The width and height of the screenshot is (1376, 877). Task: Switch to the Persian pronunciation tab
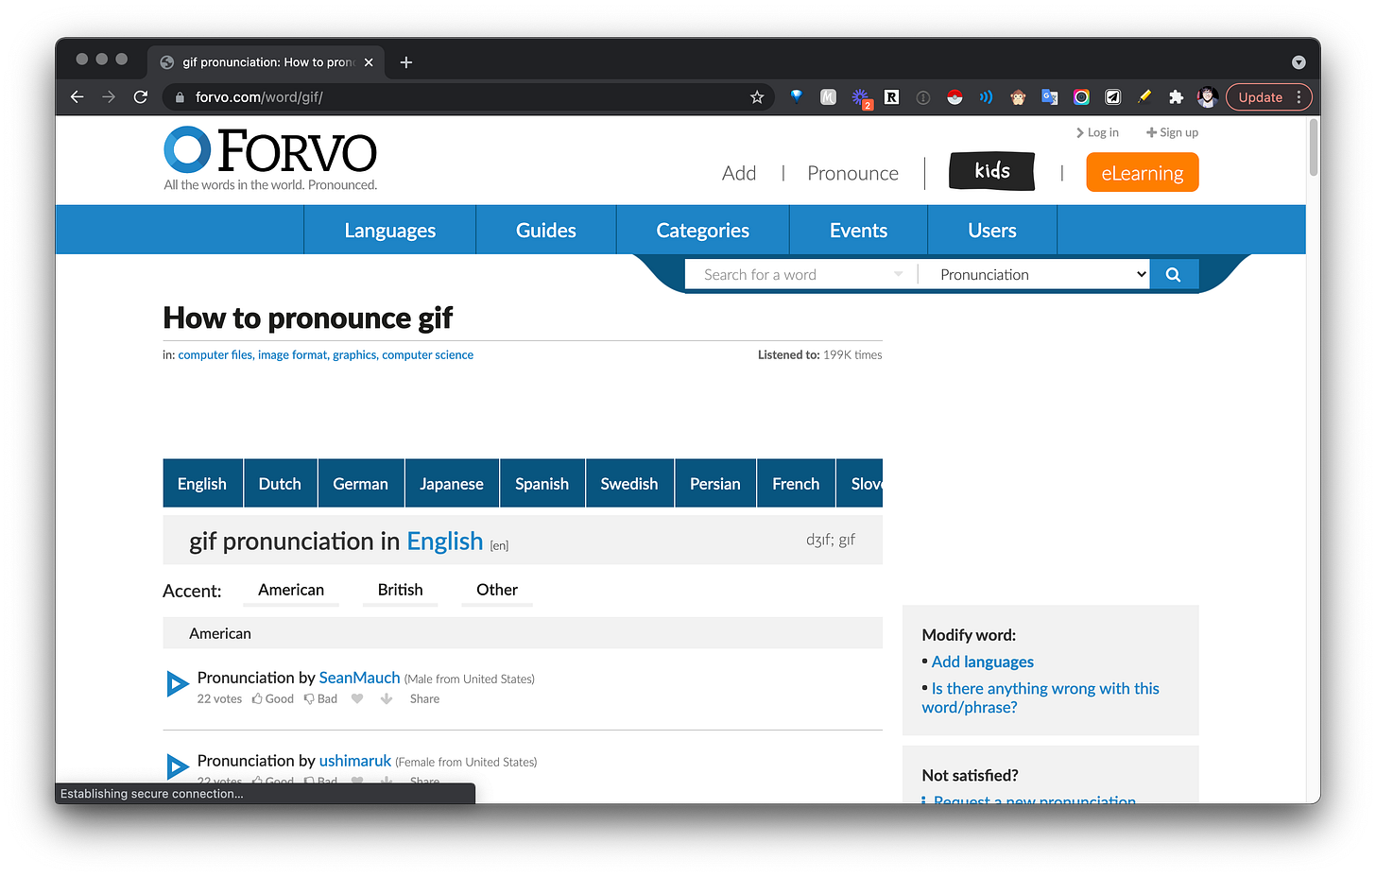pos(715,483)
